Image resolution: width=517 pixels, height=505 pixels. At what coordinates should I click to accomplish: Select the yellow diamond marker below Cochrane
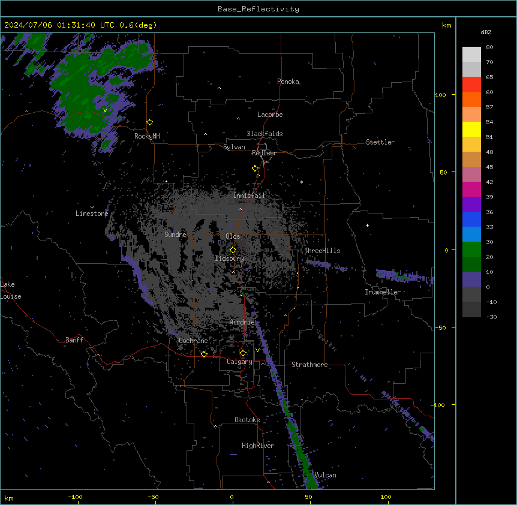pyautogui.click(x=204, y=354)
